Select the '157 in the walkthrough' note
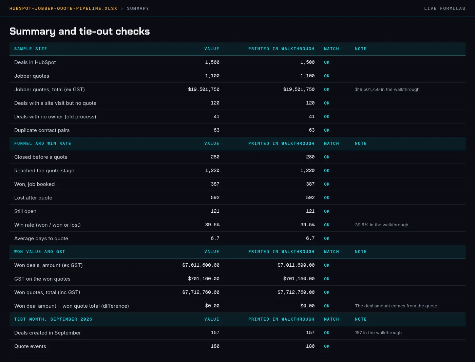475x362 pixels. [x=378, y=333]
